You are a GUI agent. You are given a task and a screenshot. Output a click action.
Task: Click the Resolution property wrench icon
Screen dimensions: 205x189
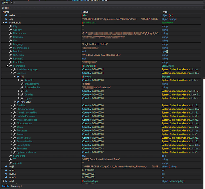click(11, 62)
